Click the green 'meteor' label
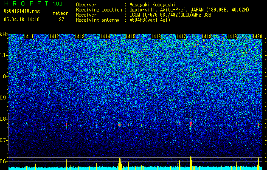 tap(60, 13)
